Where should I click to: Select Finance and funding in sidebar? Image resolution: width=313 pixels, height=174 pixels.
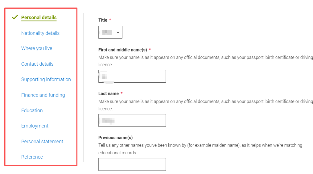43,95
